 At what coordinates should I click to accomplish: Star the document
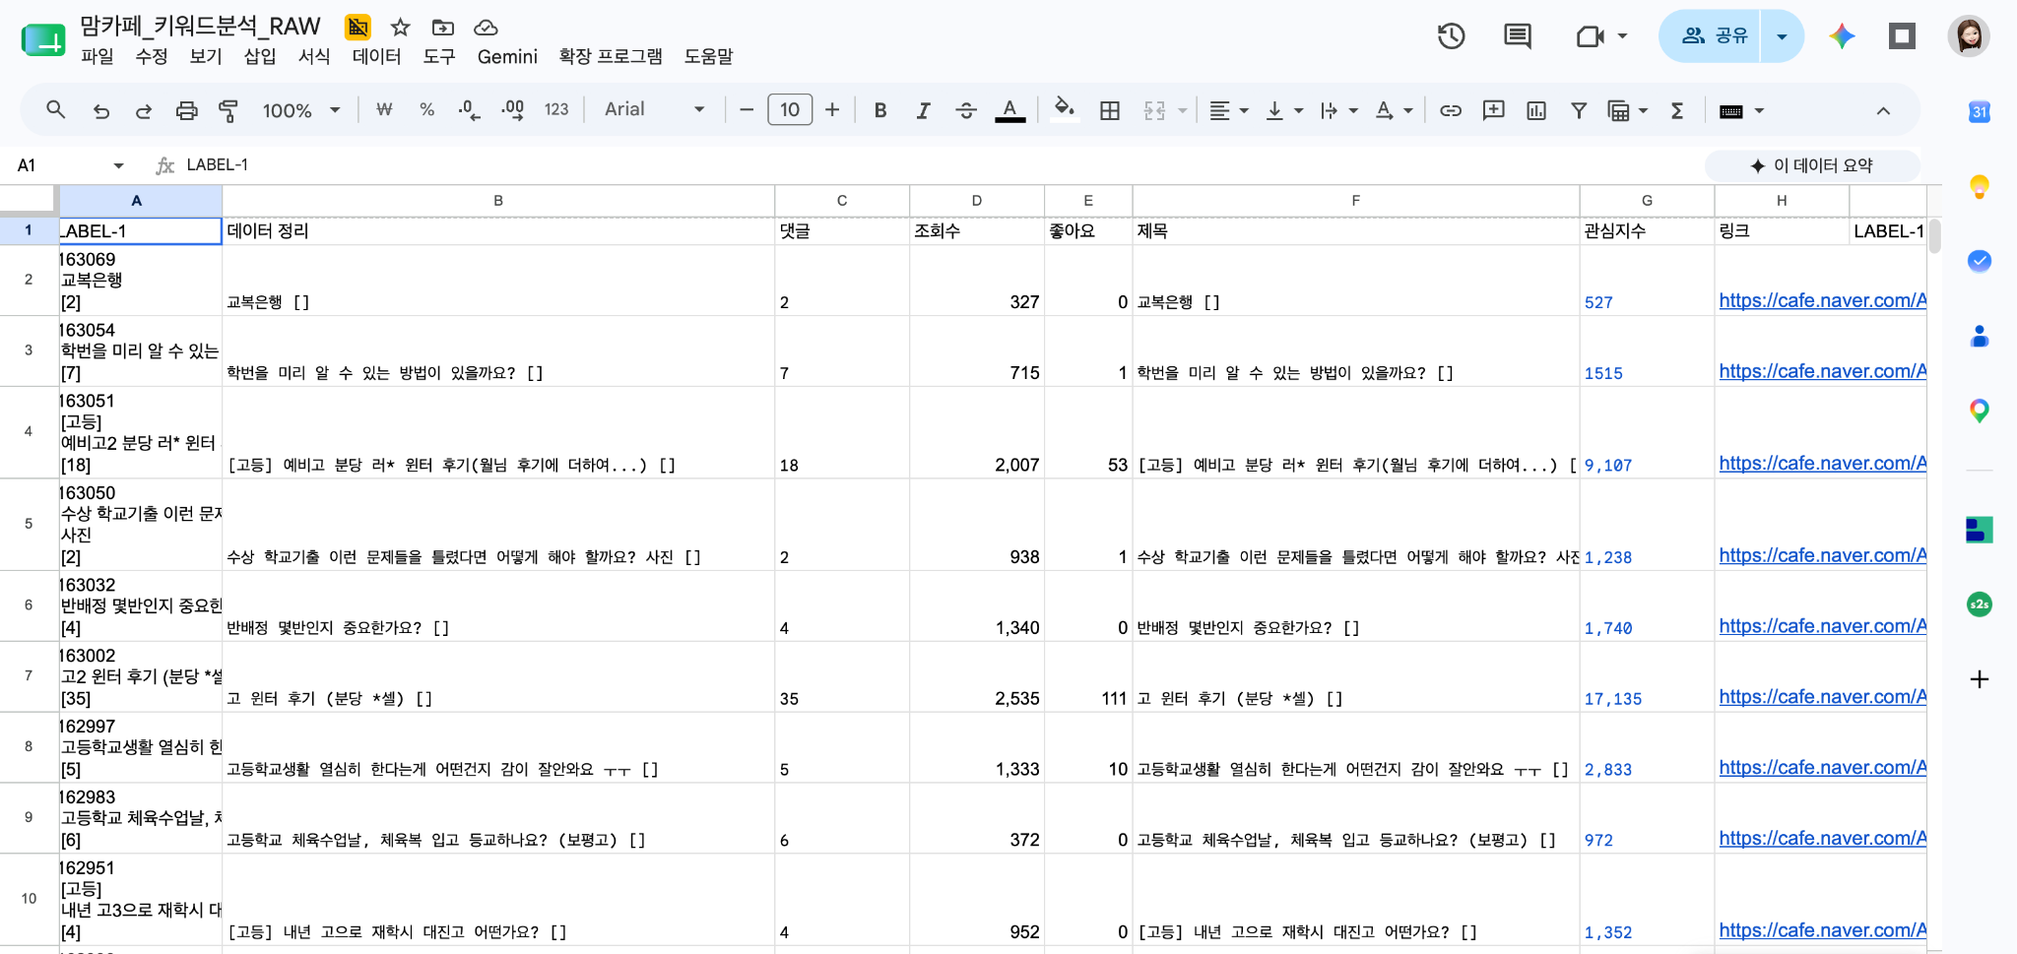[x=400, y=27]
